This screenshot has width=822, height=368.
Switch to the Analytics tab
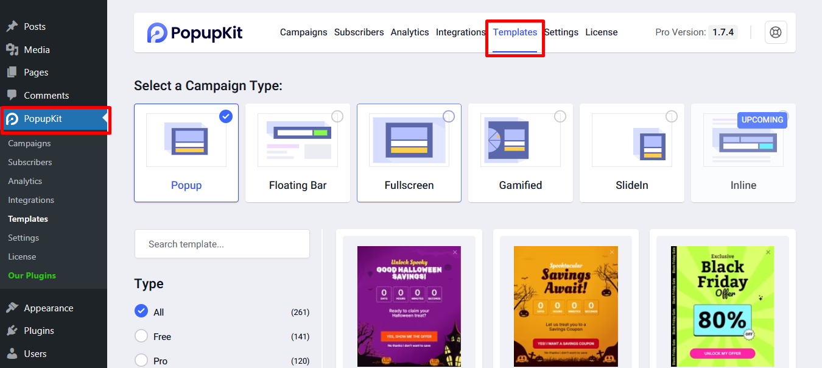click(409, 32)
